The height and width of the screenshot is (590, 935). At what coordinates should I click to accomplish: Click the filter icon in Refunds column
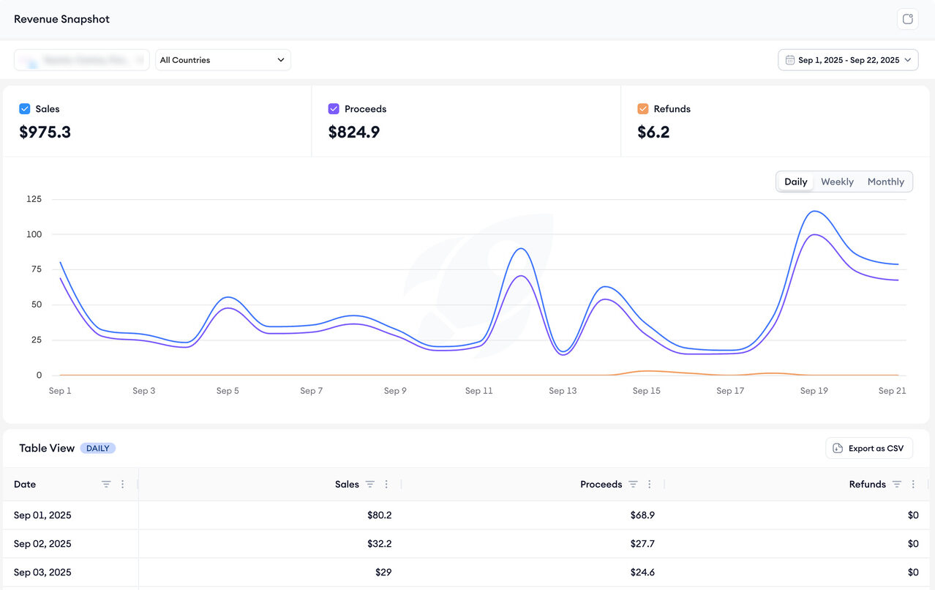pos(896,485)
